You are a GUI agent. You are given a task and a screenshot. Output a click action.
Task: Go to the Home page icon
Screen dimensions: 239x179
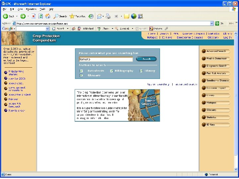tap(47, 16)
